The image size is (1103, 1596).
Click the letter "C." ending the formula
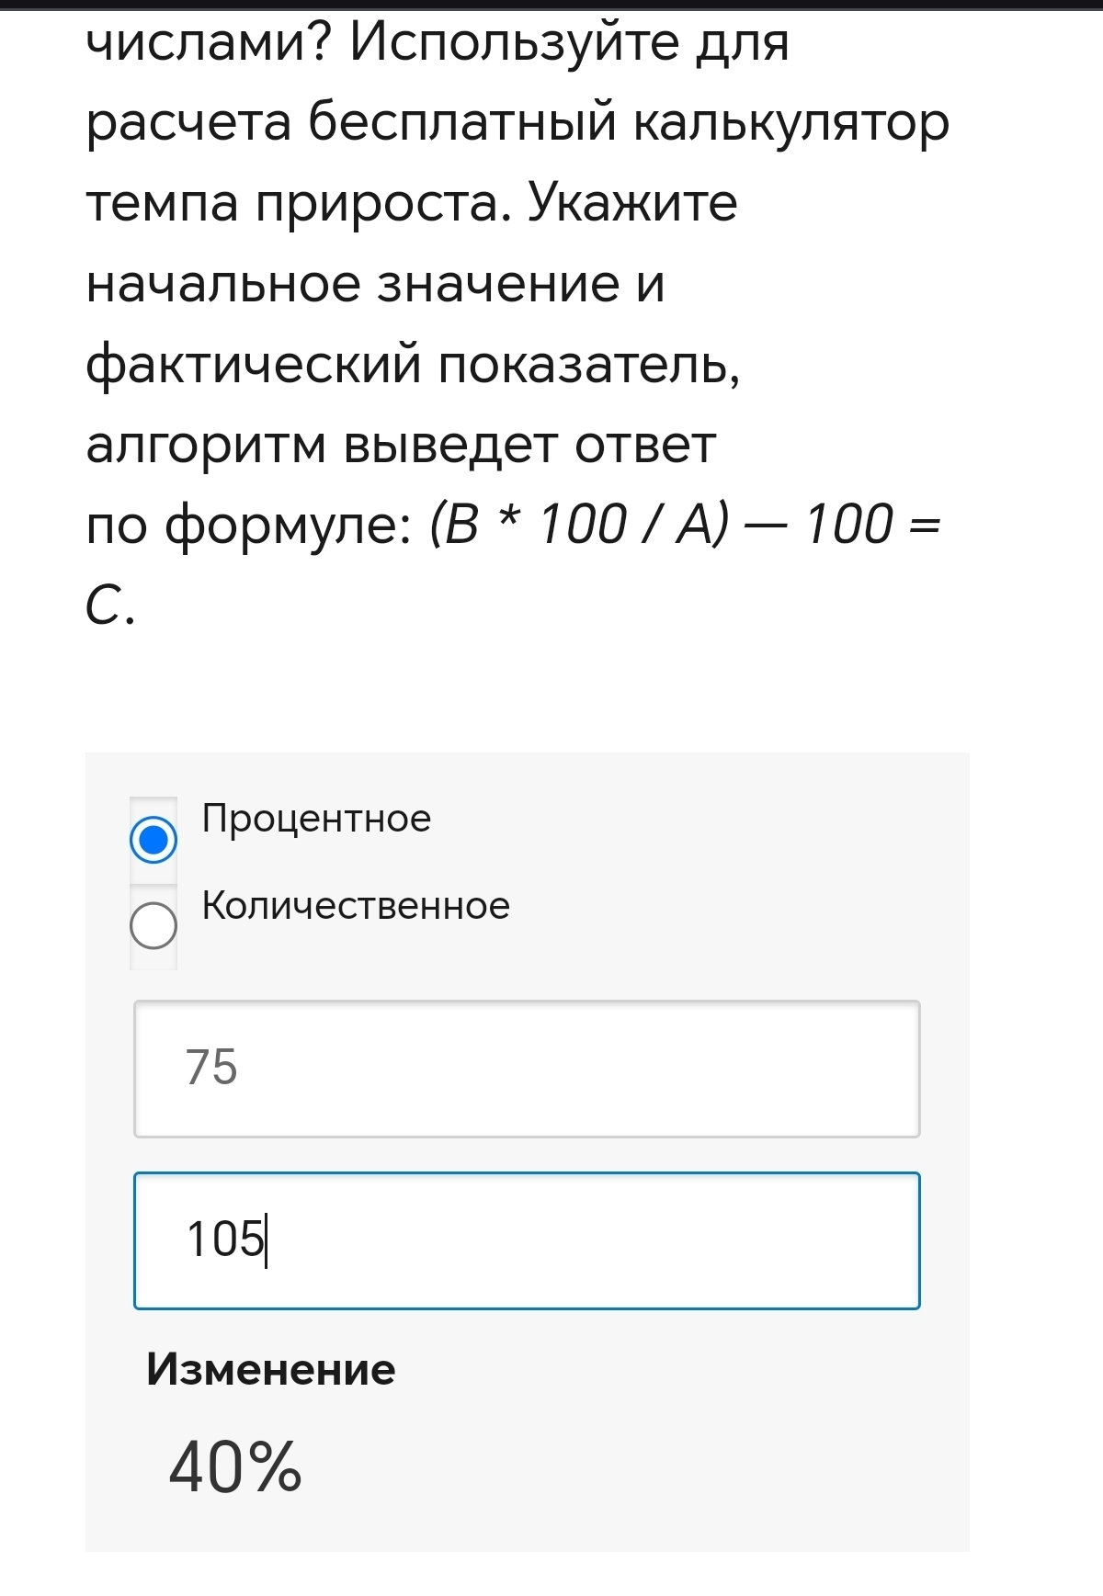point(109,606)
